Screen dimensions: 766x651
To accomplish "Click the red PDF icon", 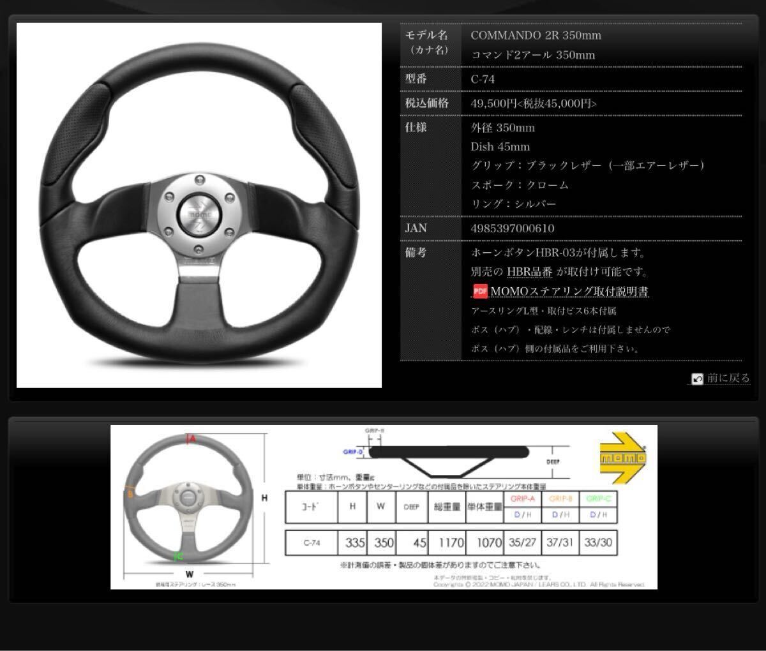I will pos(480,292).
